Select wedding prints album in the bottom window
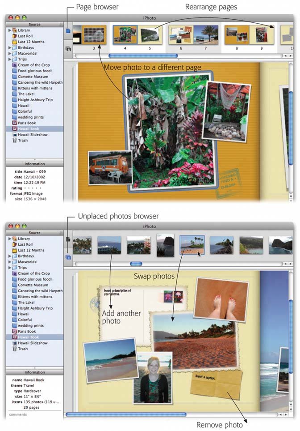 pyautogui.click(x=31, y=325)
